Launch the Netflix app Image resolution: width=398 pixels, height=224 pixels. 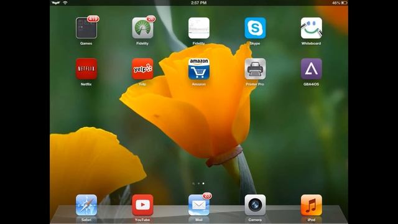86,69
